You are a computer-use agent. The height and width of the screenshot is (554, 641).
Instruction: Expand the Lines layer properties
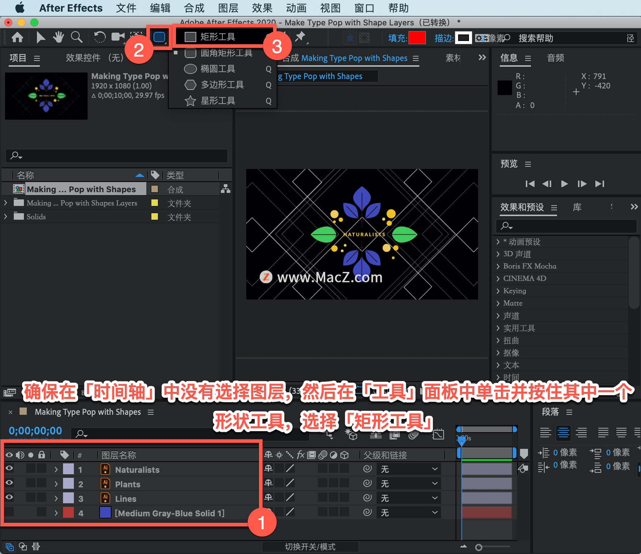pos(56,499)
